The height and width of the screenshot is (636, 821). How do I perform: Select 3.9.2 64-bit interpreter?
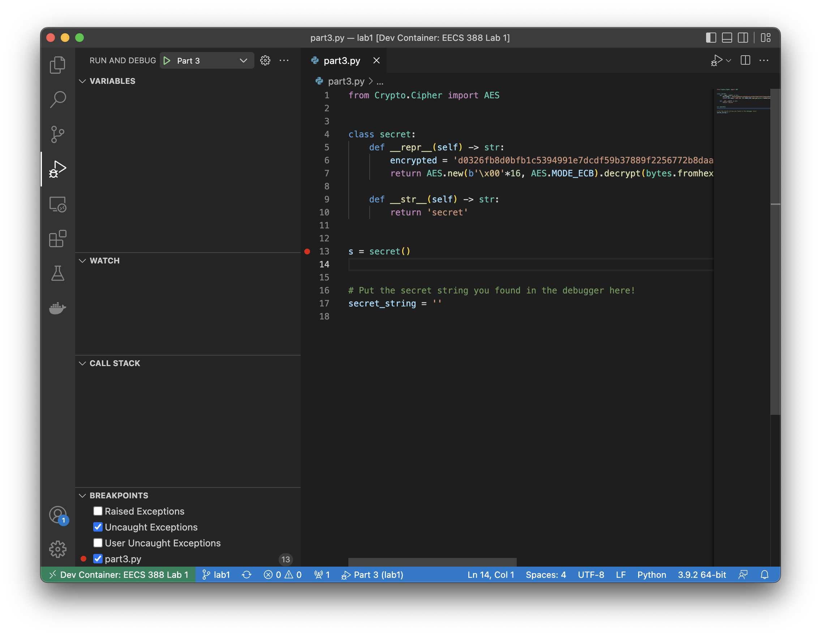point(702,575)
